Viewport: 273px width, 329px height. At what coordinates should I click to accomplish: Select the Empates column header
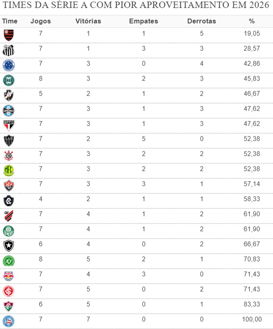(x=143, y=21)
